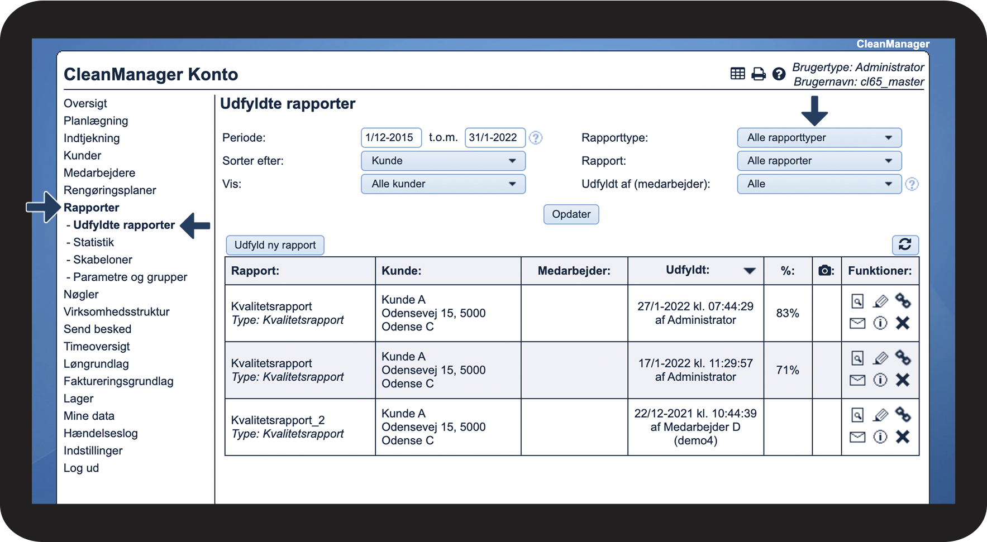Go to Kunder in the sidebar
Image resolution: width=987 pixels, height=542 pixels.
coord(82,155)
